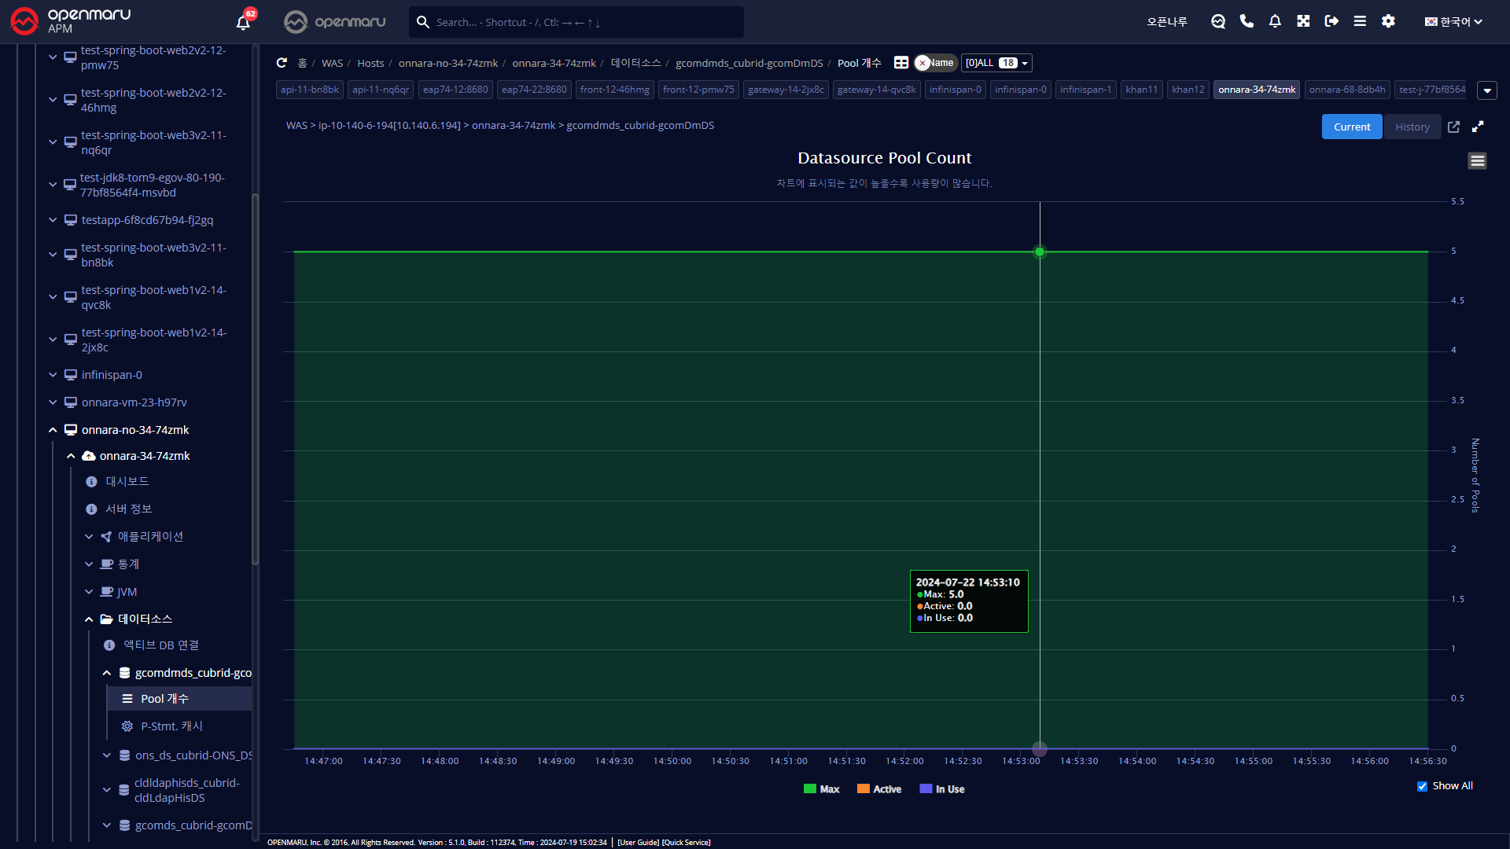
Task: Select the onnara-68-8db4h instance tab
Action: tap(1346, 90)
